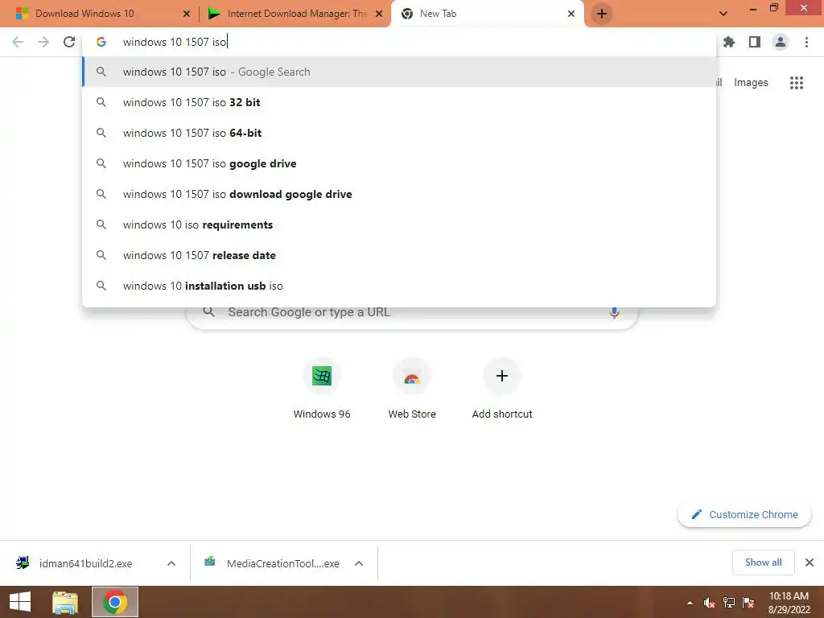Open the Images link
Viewport: 824px width, 618px height.
tap(751, 83)
